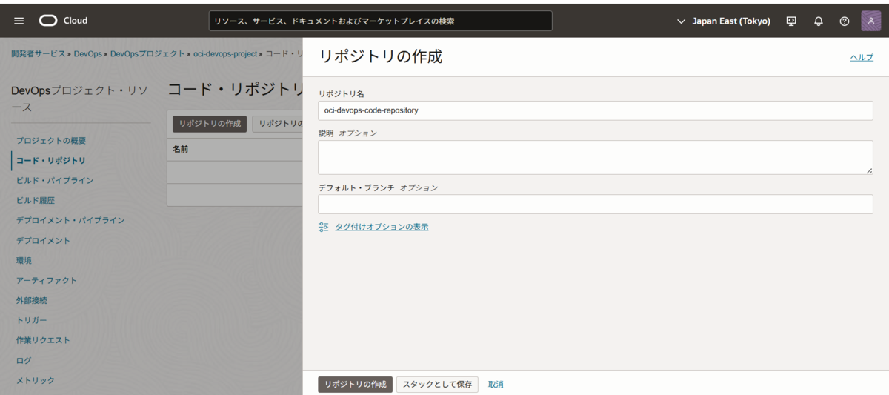The width and height of the screenshot is (889, 395).
Task: Go to 開発者サービス breadcrumb
Action: tap(37, 54)
